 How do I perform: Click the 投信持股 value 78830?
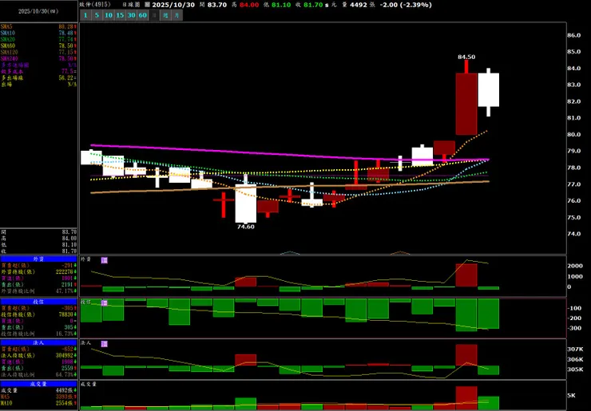[x=65, y=314]
